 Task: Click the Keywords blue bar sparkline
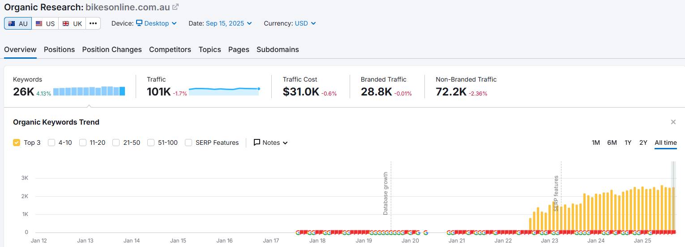tap(89, 91)
